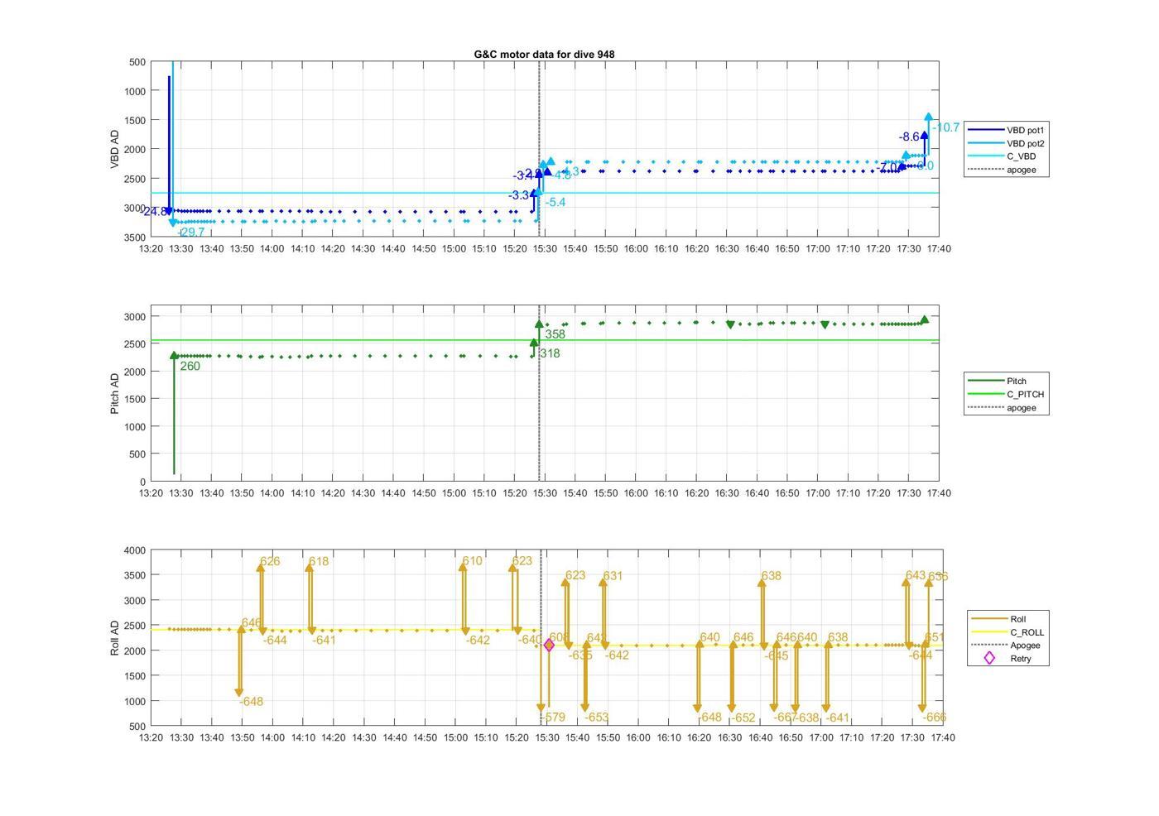Click the 3500 tick on the VBD y-axis
Viewport: 1159px width, 816px height.
135,238
